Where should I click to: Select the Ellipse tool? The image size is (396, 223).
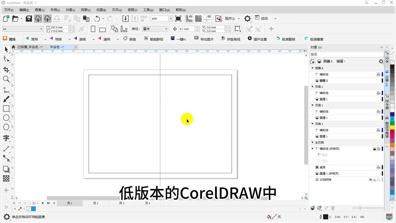click(x=6, y=118)
